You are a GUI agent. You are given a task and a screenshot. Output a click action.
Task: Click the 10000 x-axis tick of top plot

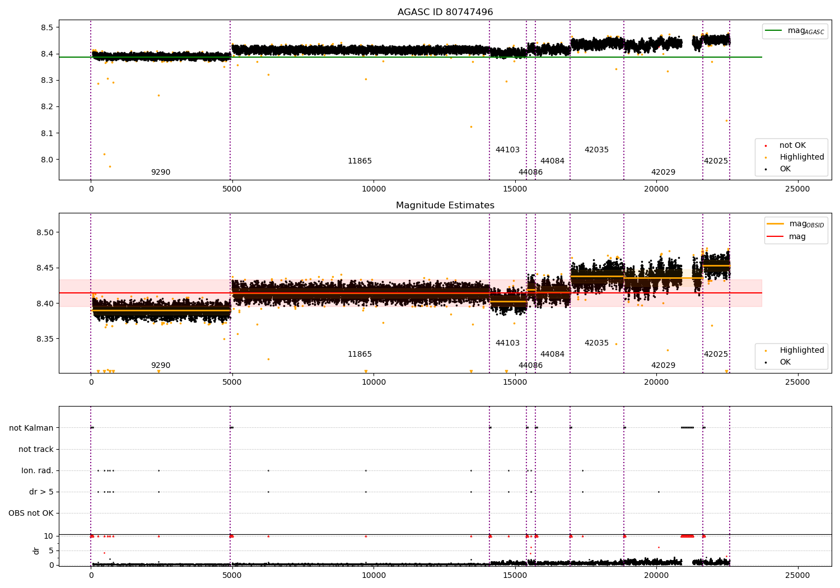(374, 189)
